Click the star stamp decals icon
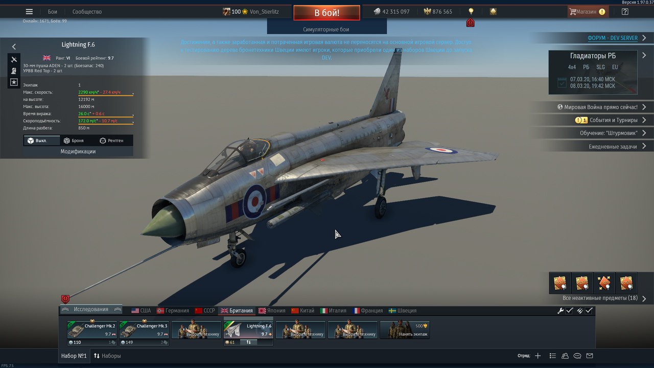 click(x=14, y=82)
